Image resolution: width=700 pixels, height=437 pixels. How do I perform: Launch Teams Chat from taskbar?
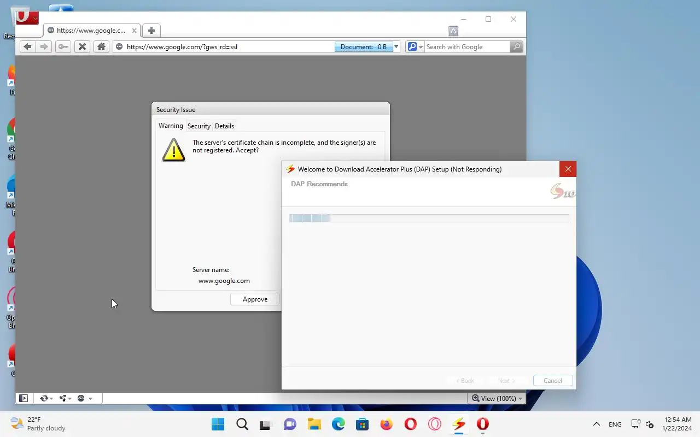tap(290, 424)
